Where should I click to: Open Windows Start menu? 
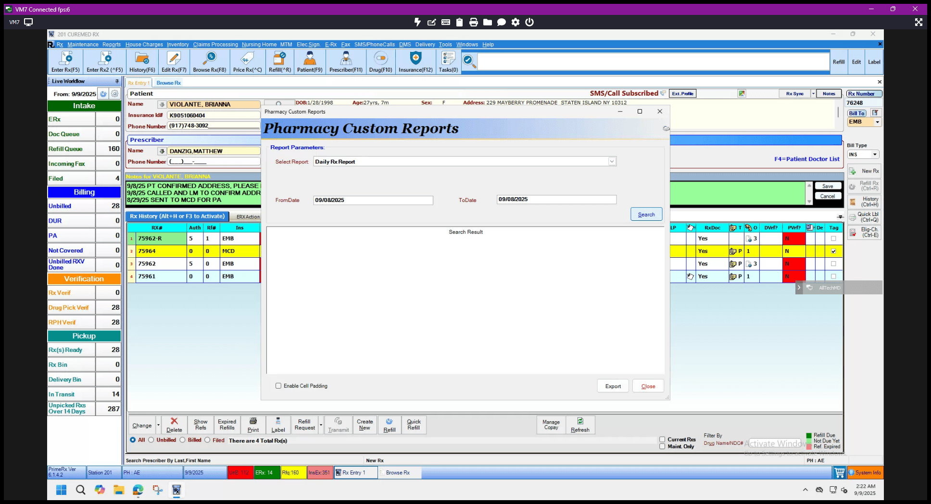coord(61,490)
